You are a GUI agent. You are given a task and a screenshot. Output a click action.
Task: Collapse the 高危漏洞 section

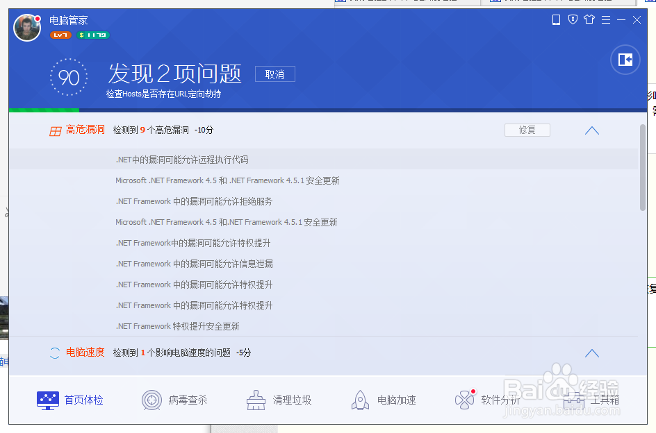tap(591, 130)
